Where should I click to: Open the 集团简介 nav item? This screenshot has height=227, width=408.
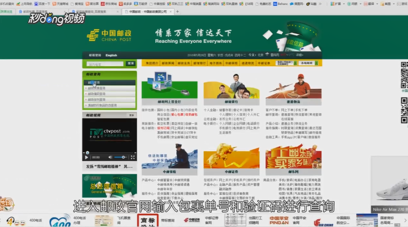coord(152,63)
